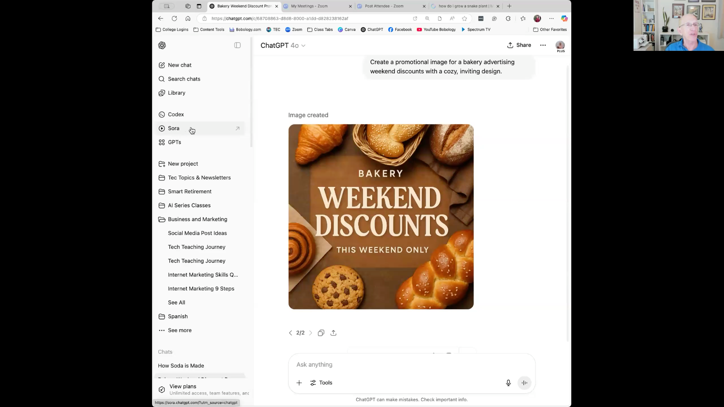Toggle the ChatGPT sidebar panel icon
724x407 pixels.
pos(237,45)
